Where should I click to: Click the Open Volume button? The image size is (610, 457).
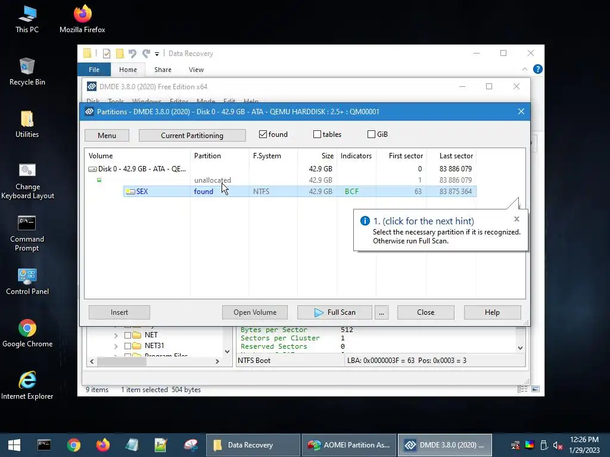[x=255, y=312]
